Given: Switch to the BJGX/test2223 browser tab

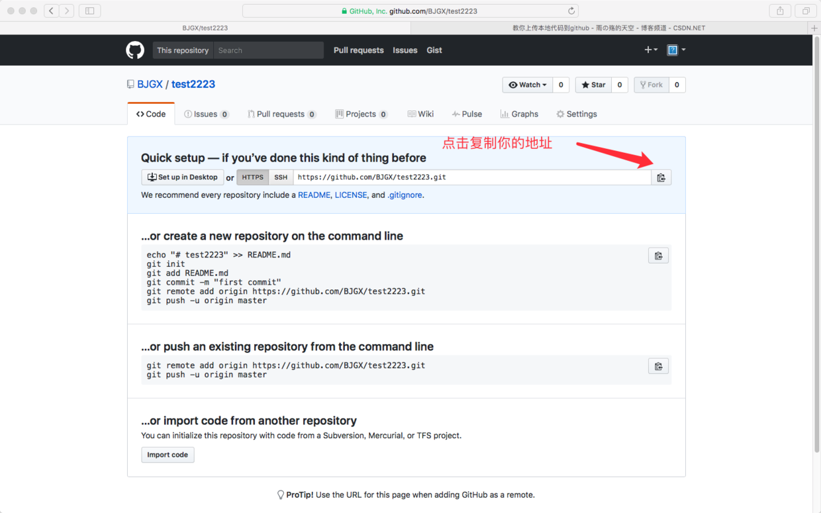Looking at the screenshot, I should [205, 28].
